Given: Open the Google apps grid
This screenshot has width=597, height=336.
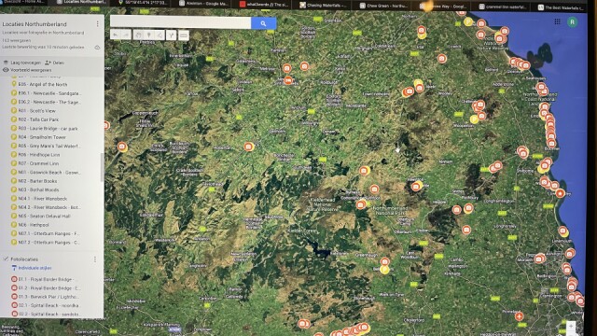Looking at the screenshot, I should 558,21.
